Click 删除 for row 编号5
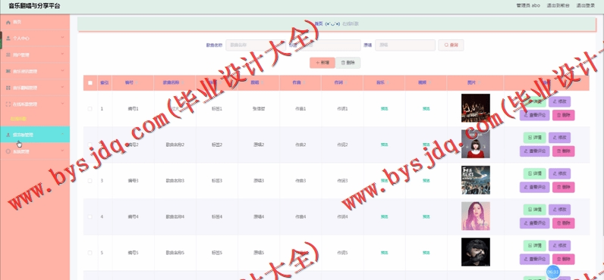 [x=563, y=260]
